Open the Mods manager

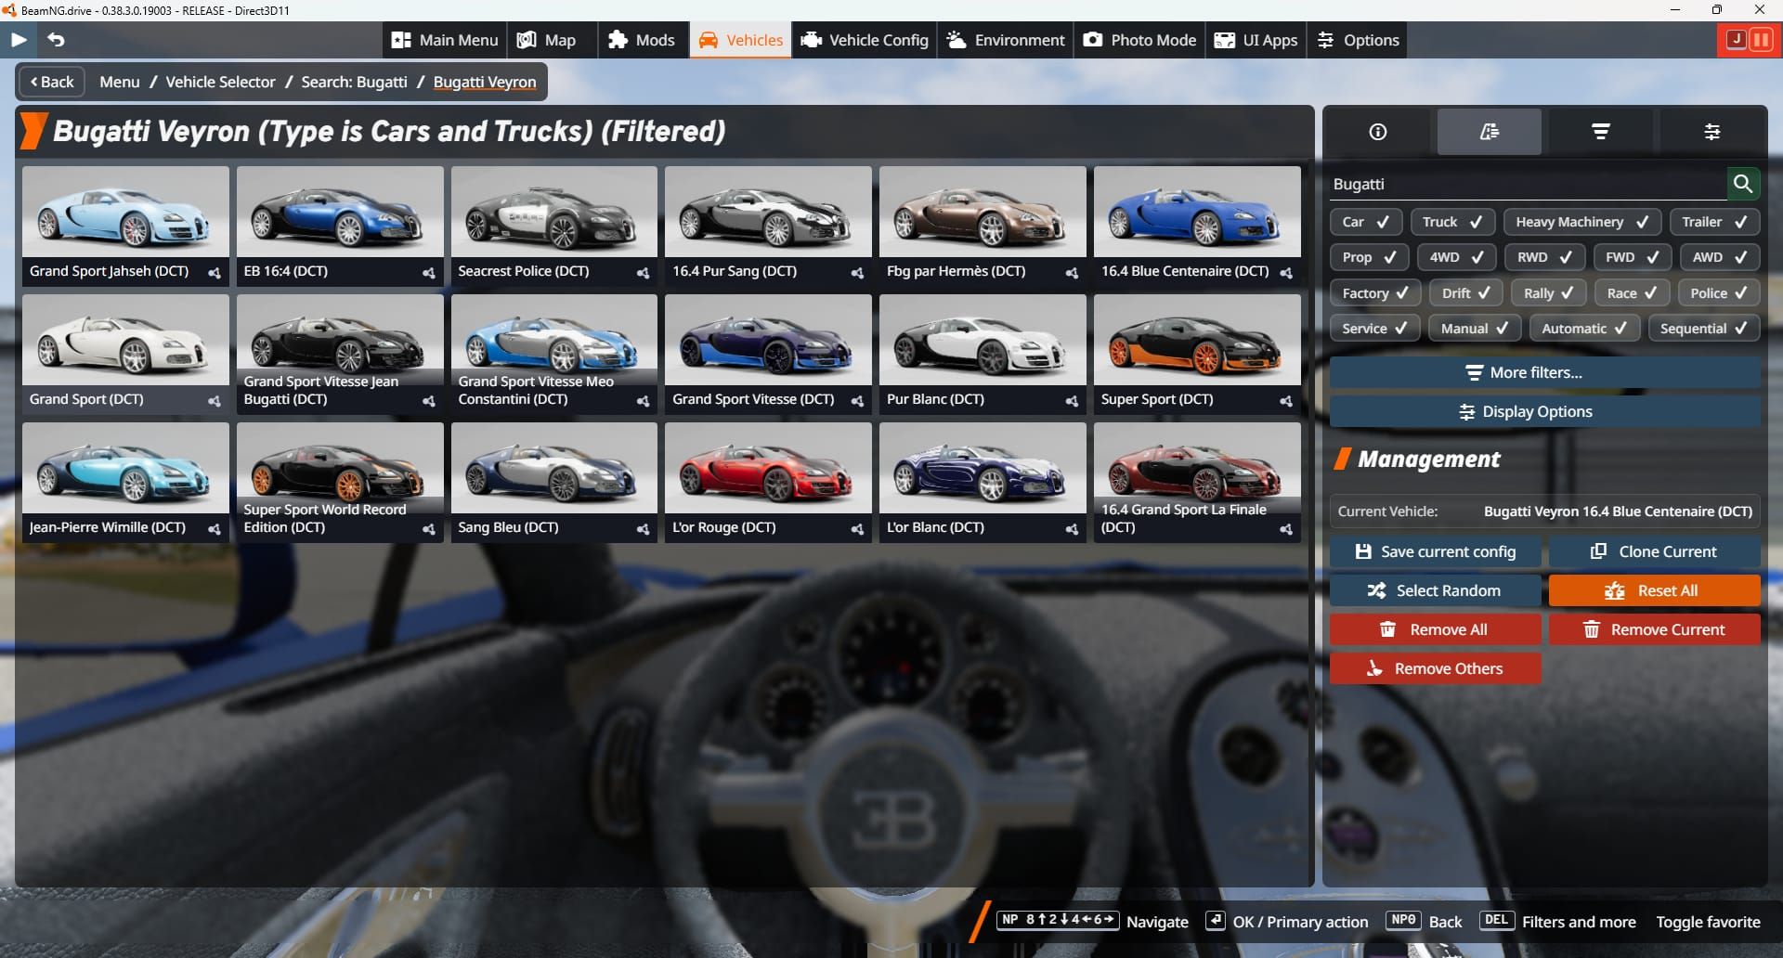[643, 40]
